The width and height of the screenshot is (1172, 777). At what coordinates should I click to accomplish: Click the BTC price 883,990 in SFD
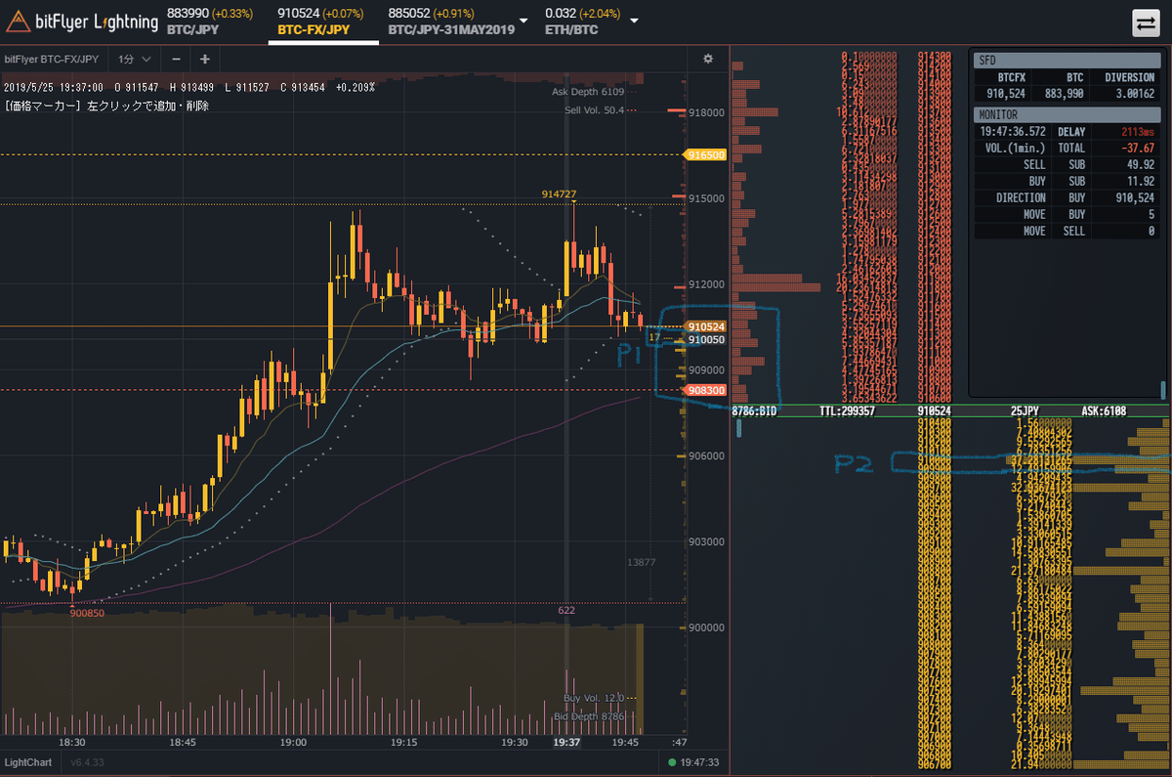coord(1067,93)
